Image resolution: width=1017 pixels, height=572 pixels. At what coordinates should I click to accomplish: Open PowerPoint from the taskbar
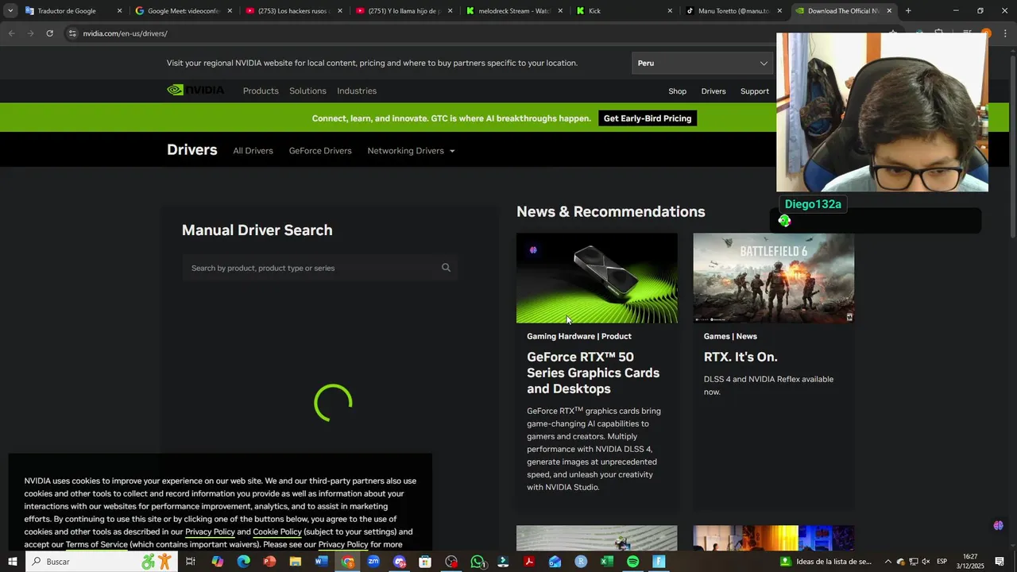pyautogui.click(x=269, y=562)
